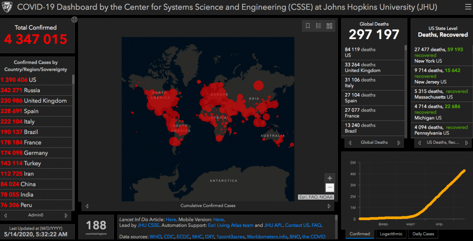
Task: Open the Esri Living Atlas team link
Action: [231, 225]
